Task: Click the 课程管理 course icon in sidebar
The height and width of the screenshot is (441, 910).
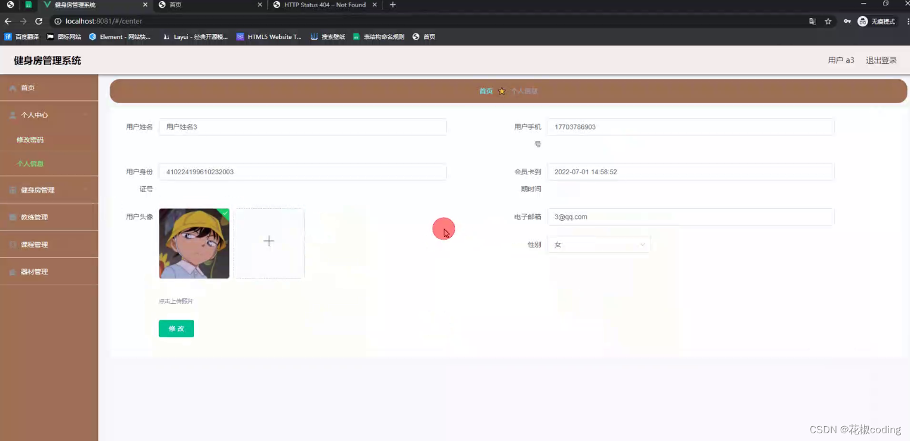Action: (13, 244)
